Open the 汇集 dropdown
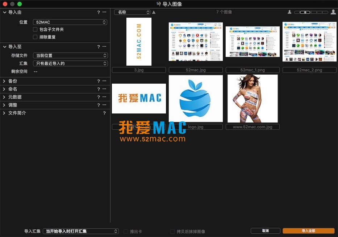This screenshot has width=338, height=237. 70,64
